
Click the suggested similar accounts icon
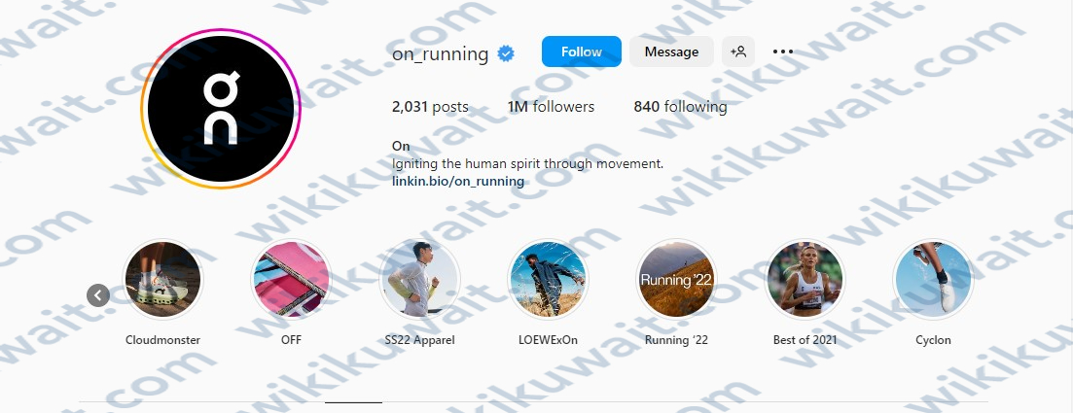(738, 52)
